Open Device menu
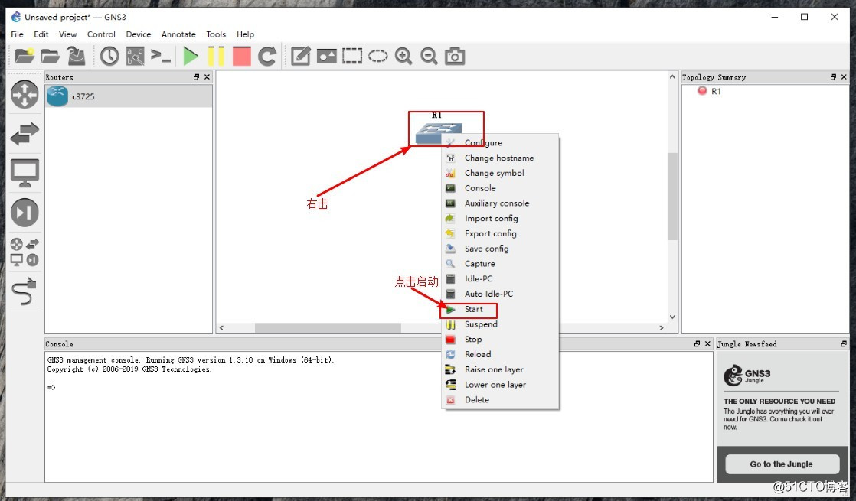This screenshot has height=501, width=856. pyautogui.click(x=138, y=34)
